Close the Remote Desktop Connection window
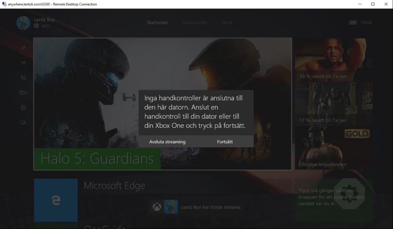This screenshot has height=229, width=393. tap(386, 4)
